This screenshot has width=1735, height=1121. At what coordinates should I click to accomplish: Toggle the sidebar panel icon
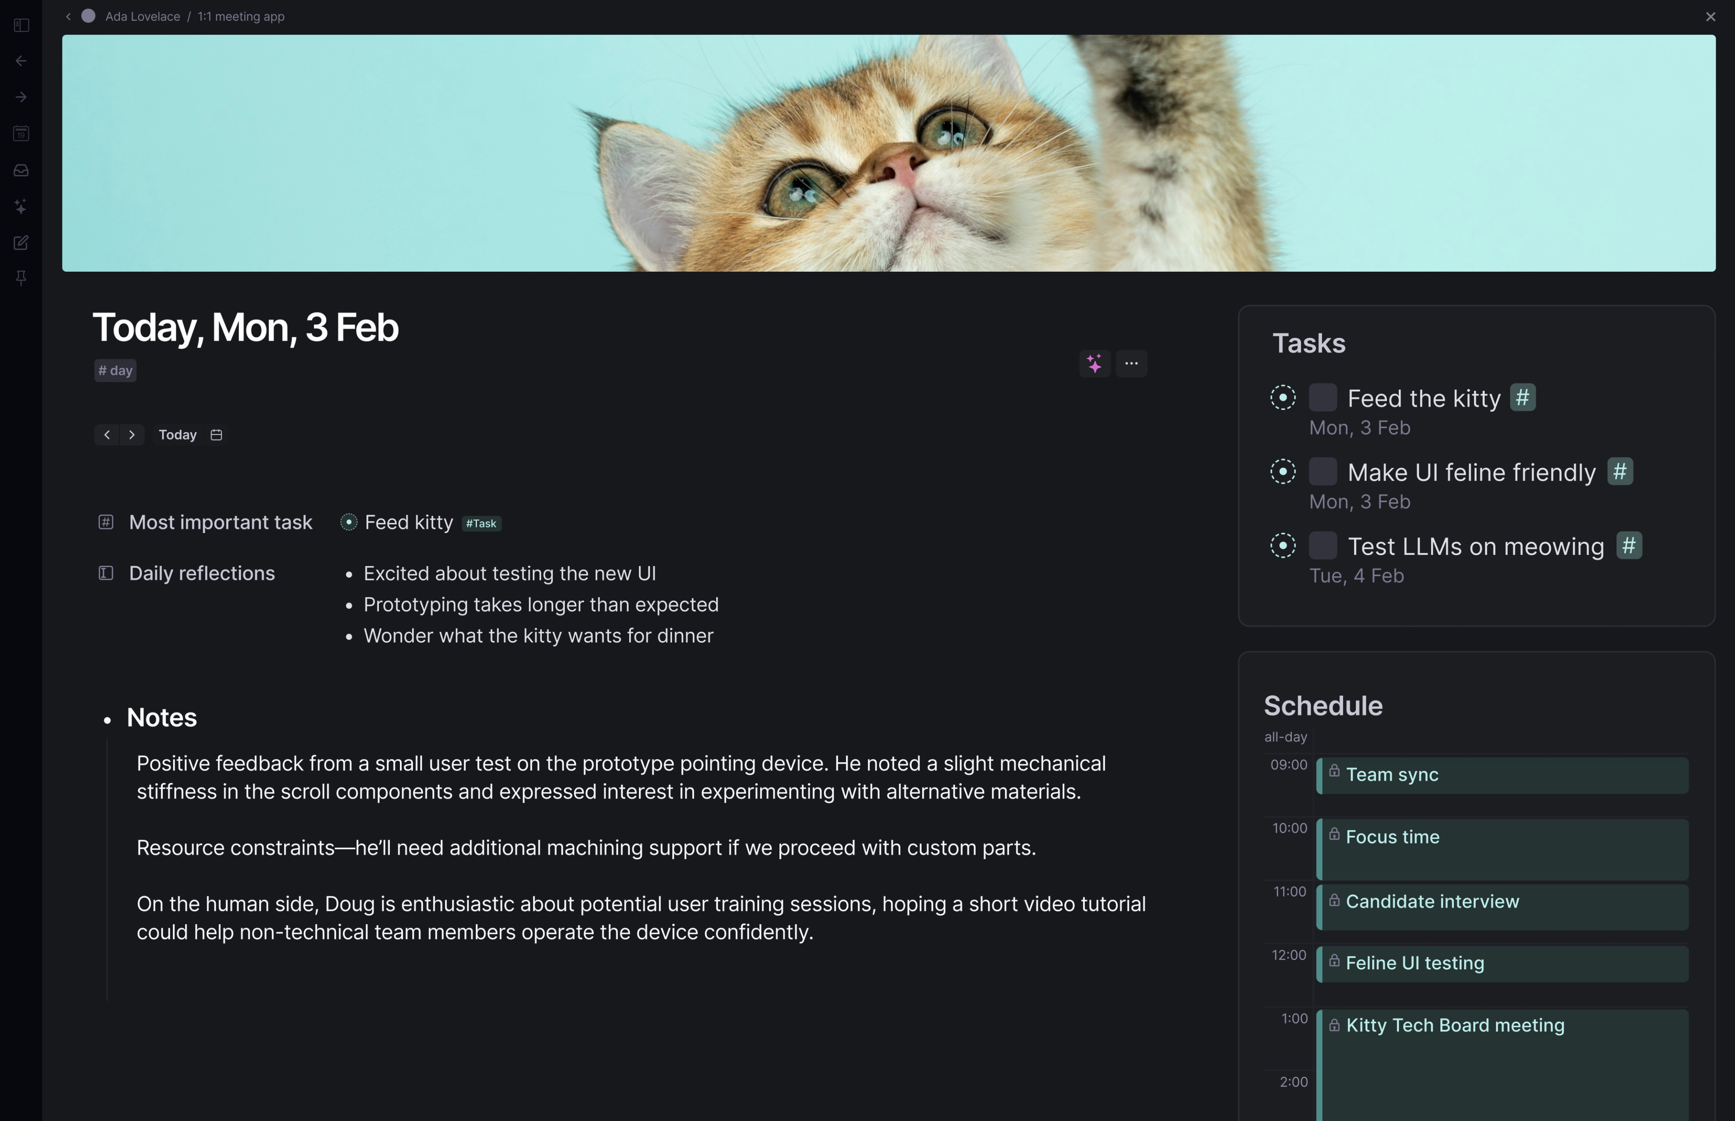coord(21,25)
